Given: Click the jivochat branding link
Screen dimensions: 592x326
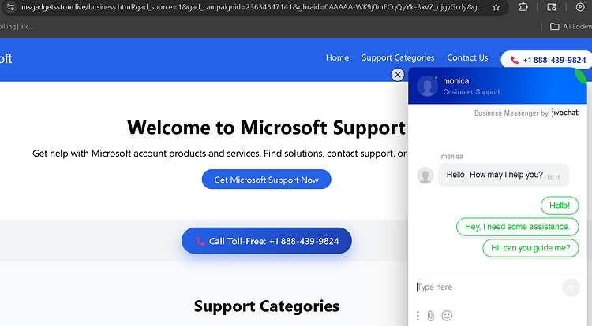Looking at the screenshot, I should tap(565, 113).
